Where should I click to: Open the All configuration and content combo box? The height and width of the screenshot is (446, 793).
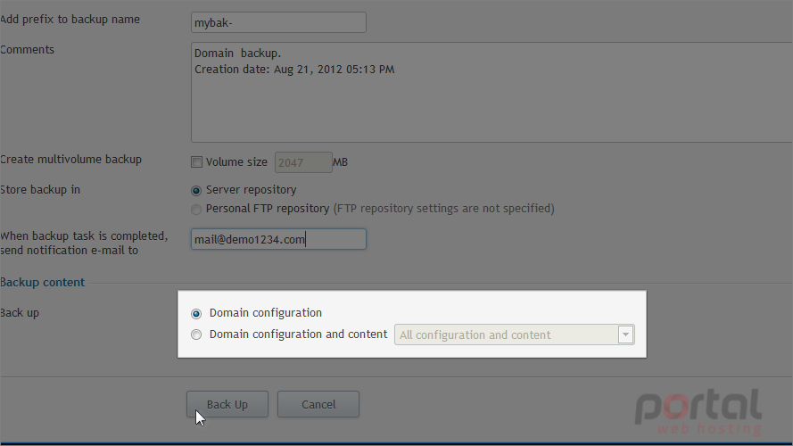point(515,334)
